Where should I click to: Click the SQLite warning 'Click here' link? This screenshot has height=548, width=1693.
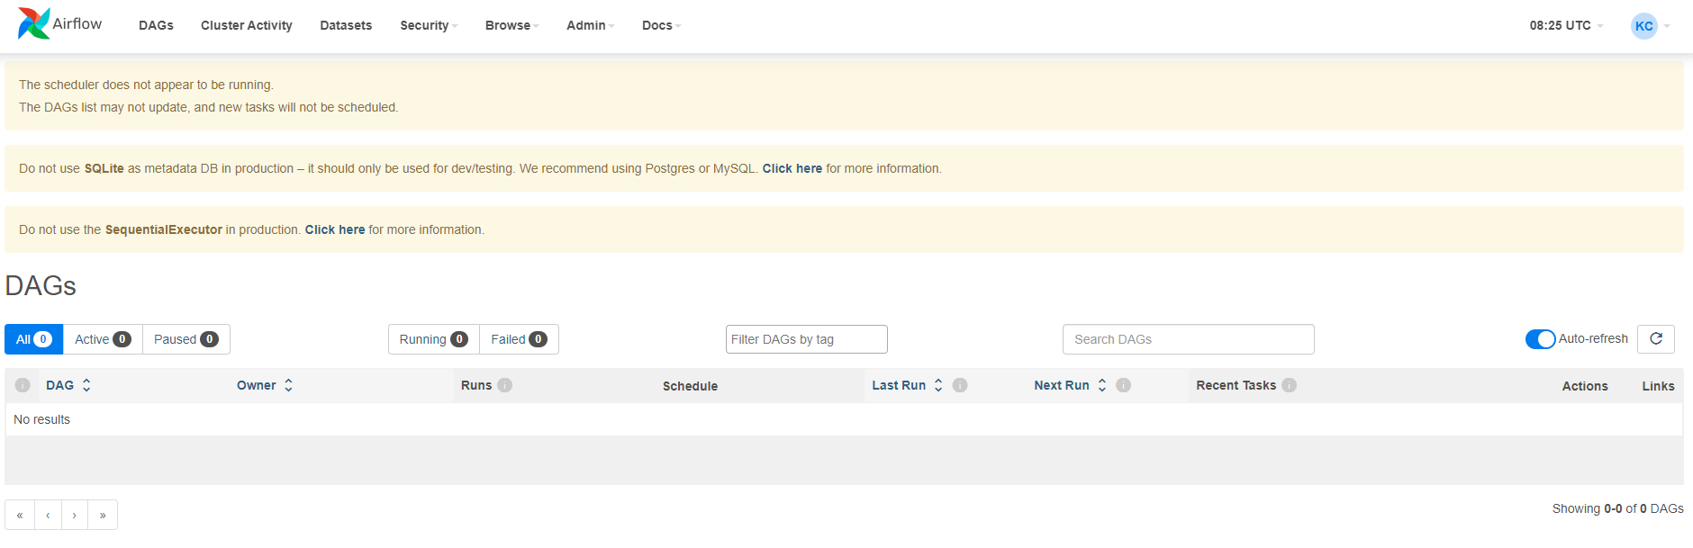[792, 168]
